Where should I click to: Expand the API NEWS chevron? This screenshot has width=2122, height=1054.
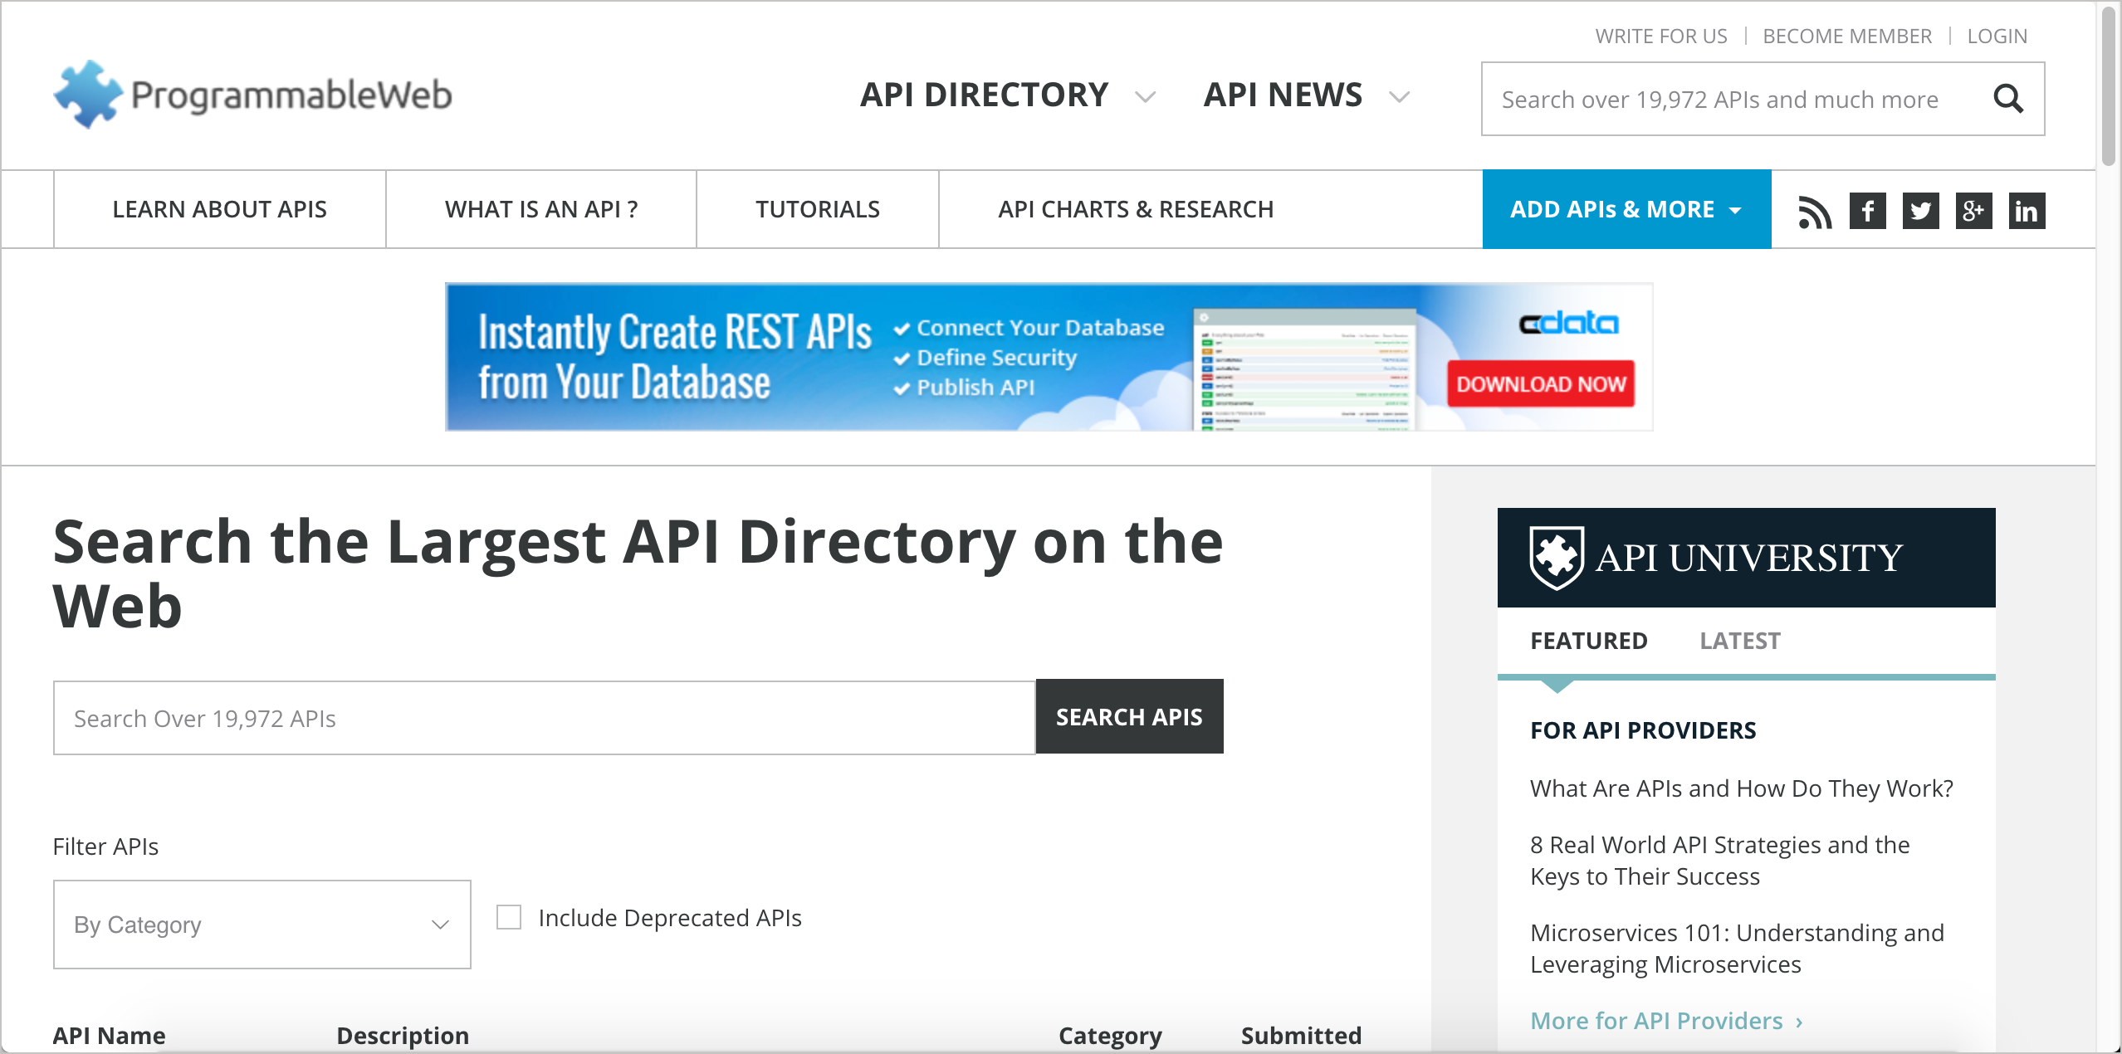tap(1400, 97)
